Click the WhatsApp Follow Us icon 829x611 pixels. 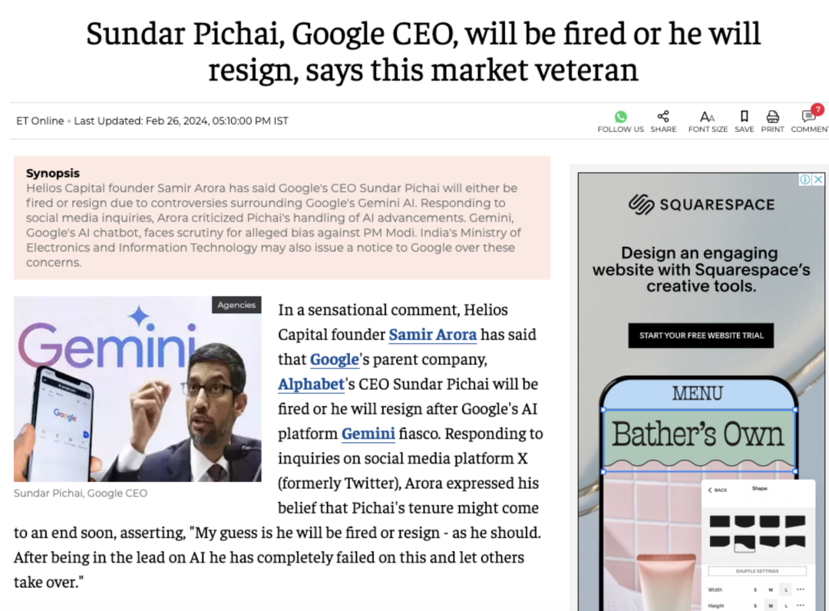click(621, 116)
